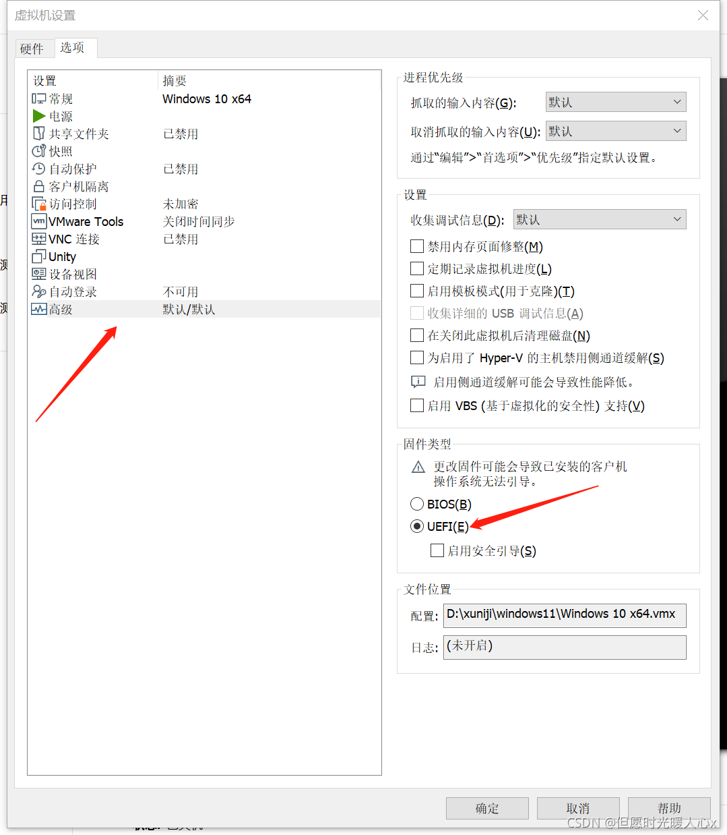This screenshot has width=727, height=835.
Task: Check 启用安全引导 checkbox
Action: [x=437, y=550]
